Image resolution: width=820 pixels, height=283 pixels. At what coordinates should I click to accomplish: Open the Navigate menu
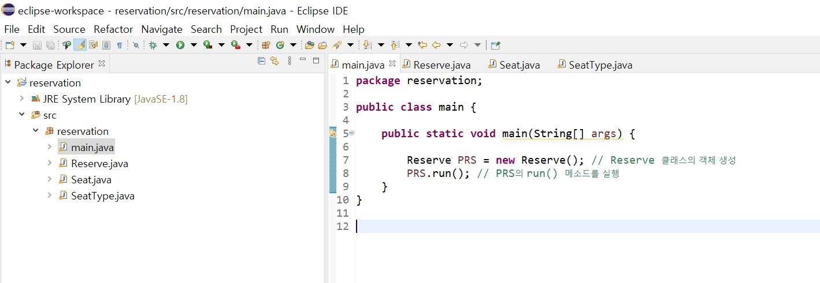pyautogui.click(x=162, y=29)
